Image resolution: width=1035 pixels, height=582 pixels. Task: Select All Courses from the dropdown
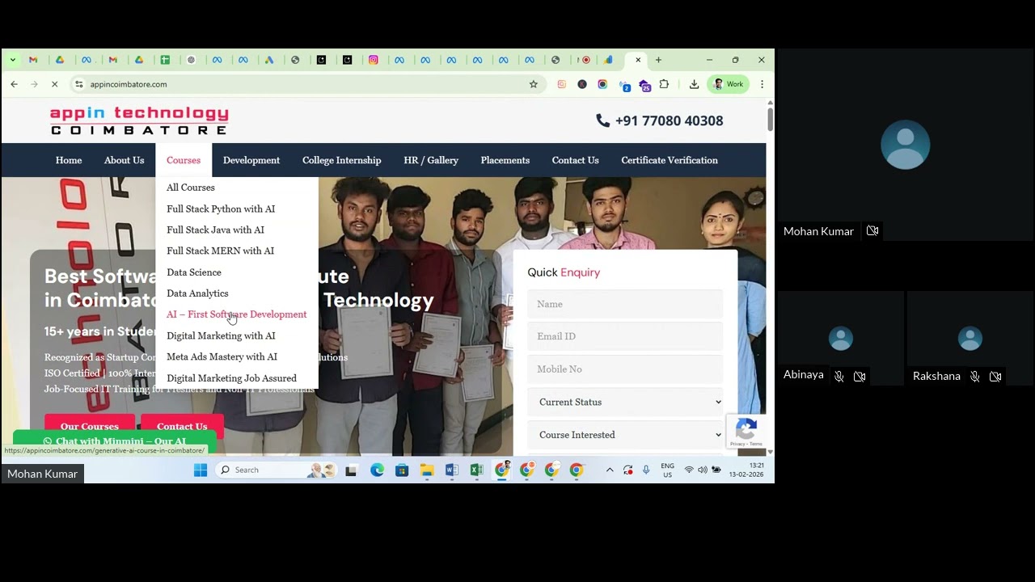click(191, 188)
